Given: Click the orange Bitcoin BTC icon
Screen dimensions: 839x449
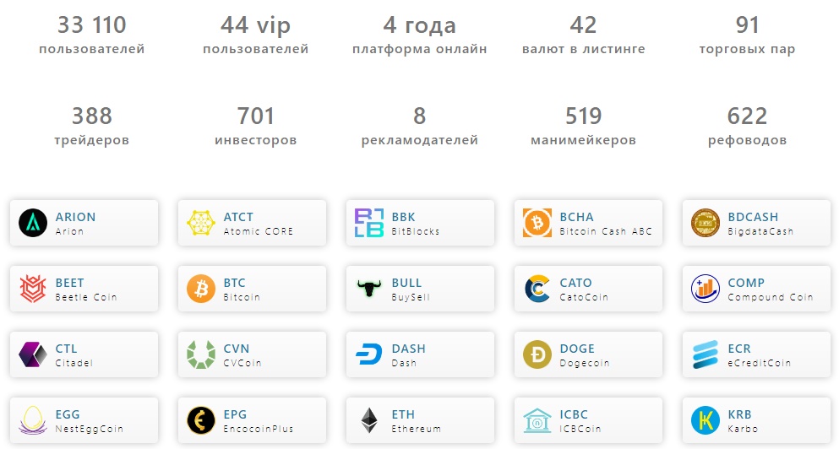Looking at the screenshot, I should click(x=200, y=289).
